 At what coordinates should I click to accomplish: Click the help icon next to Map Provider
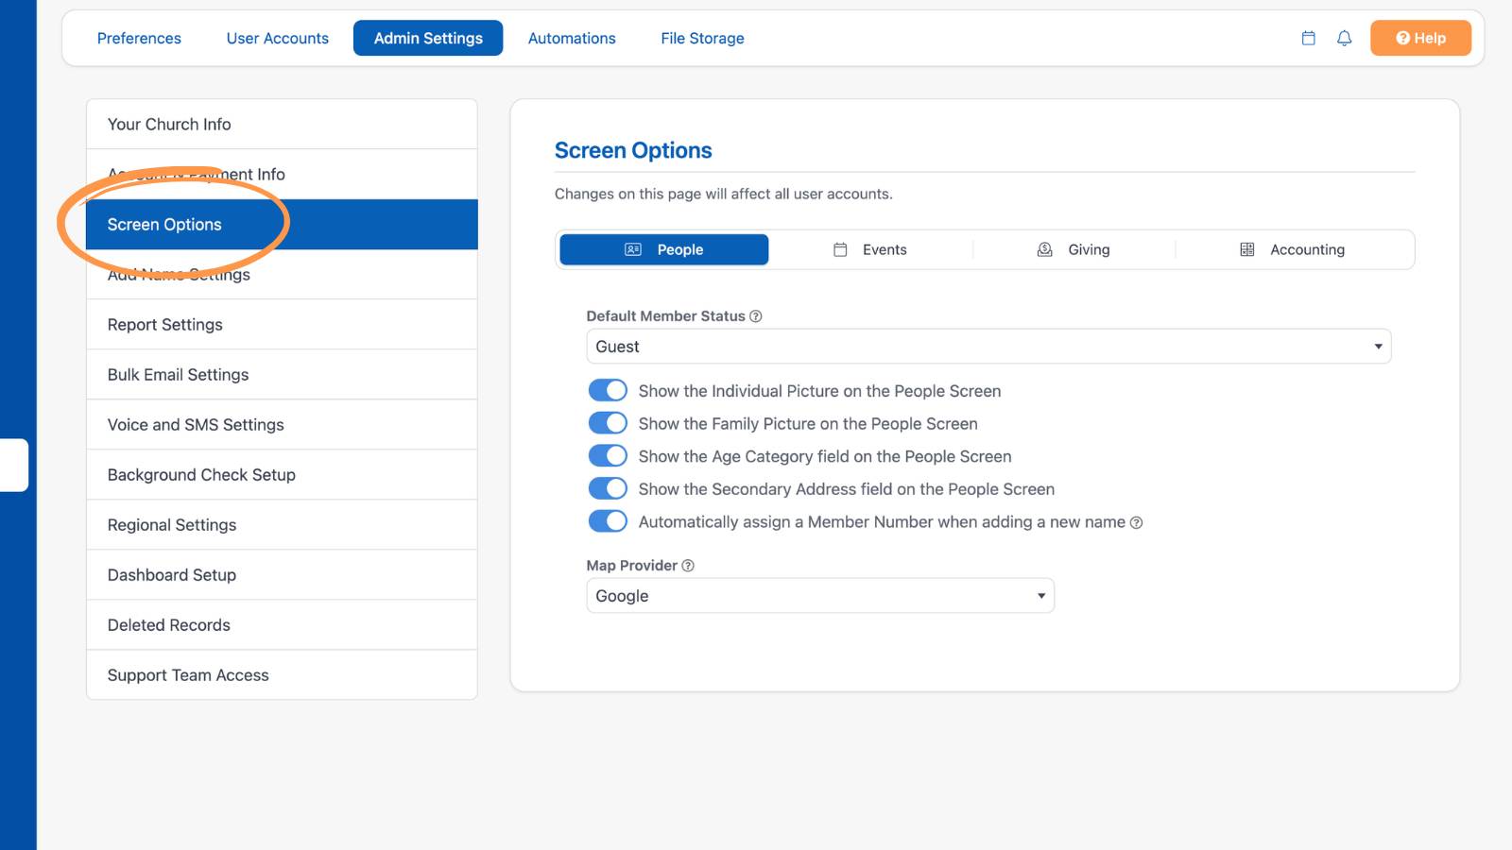(x=688, y=566)
